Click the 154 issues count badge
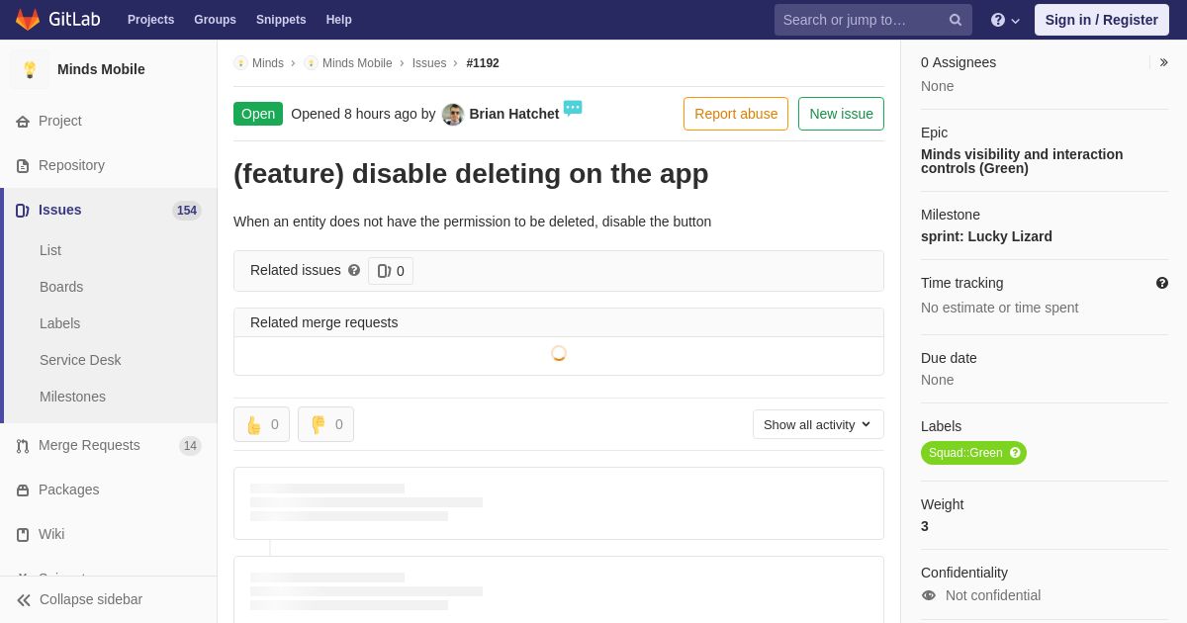 [187, 211]
